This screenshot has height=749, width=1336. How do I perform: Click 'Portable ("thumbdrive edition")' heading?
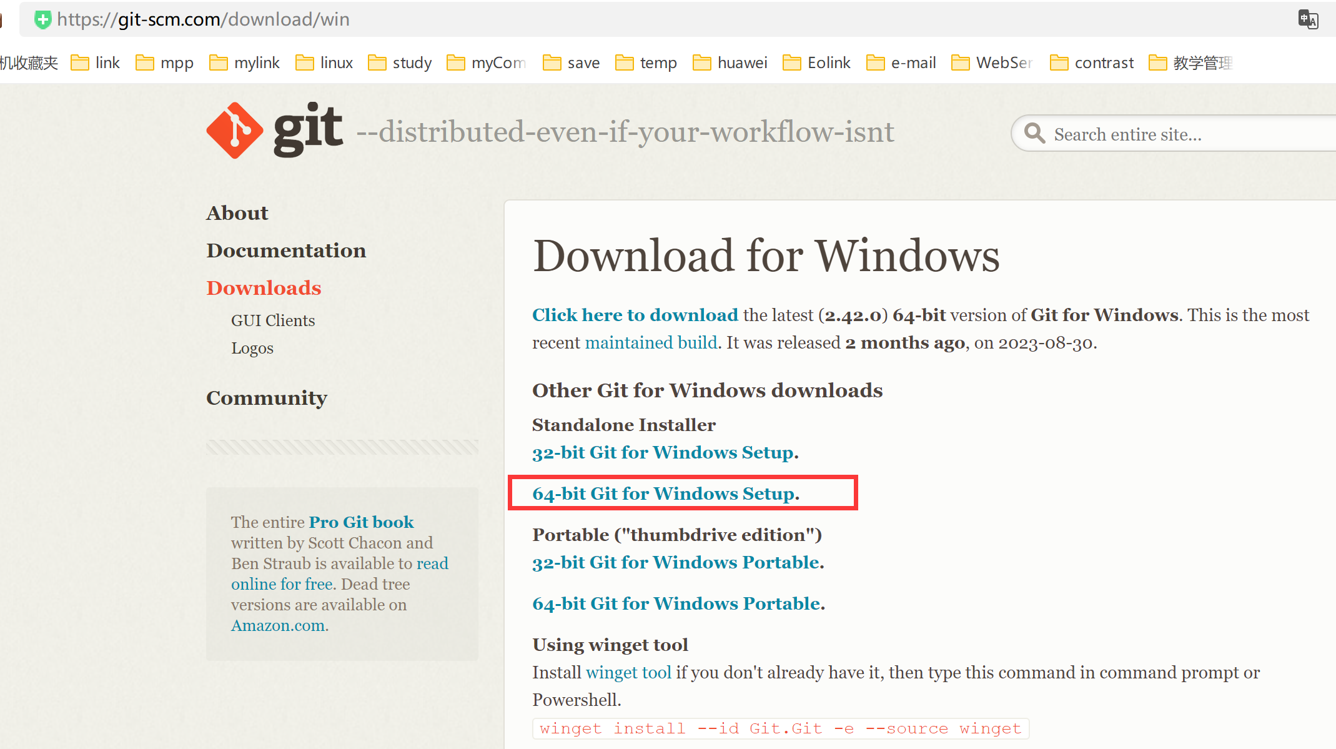coord(677,535)
